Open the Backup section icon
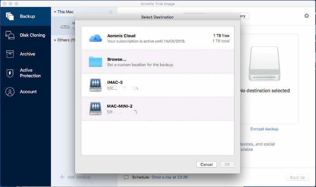This screenshot has width=316, height=187. 9,17
